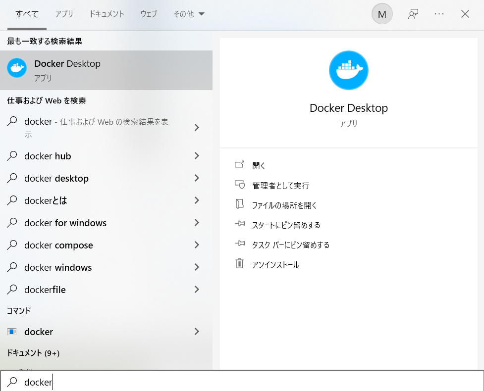Viewport: 484px width, 391px height.
Task: Expand arrow for 'docker desktop' suggestion row
Action: (x=197, y=178)
